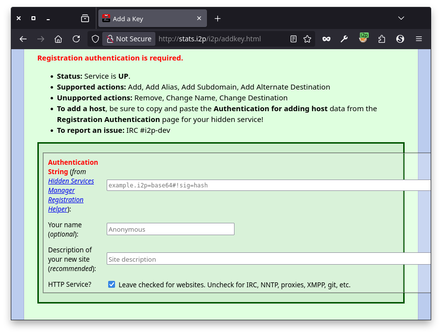This screenshot has width=442, height=335.
Task: Bookmark this page with the star
Action: coord(307,39)
